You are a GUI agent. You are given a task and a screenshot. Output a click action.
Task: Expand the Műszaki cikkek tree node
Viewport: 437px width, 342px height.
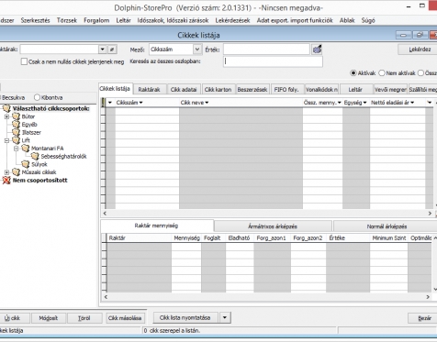[x=6, y=172]
